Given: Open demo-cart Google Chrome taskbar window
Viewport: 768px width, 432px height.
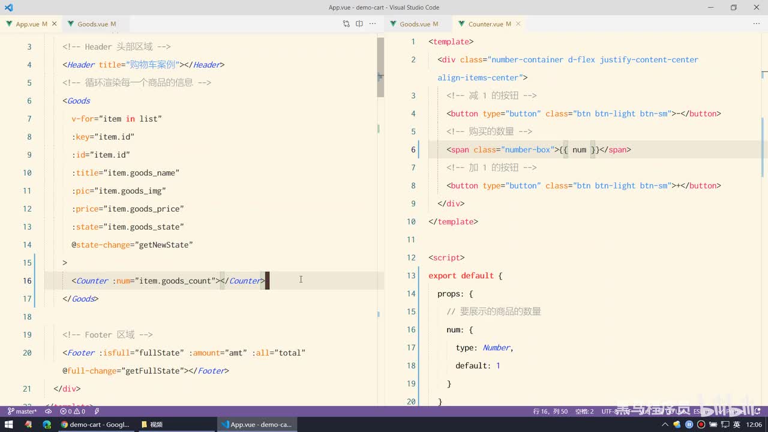Looking at the screenshot, I should point(95,424).
